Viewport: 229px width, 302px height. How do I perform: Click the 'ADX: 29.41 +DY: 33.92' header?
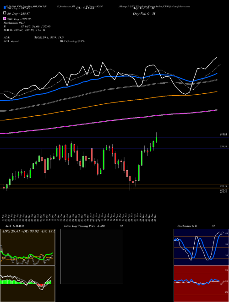pyautogui.click(x=20, y=231)
